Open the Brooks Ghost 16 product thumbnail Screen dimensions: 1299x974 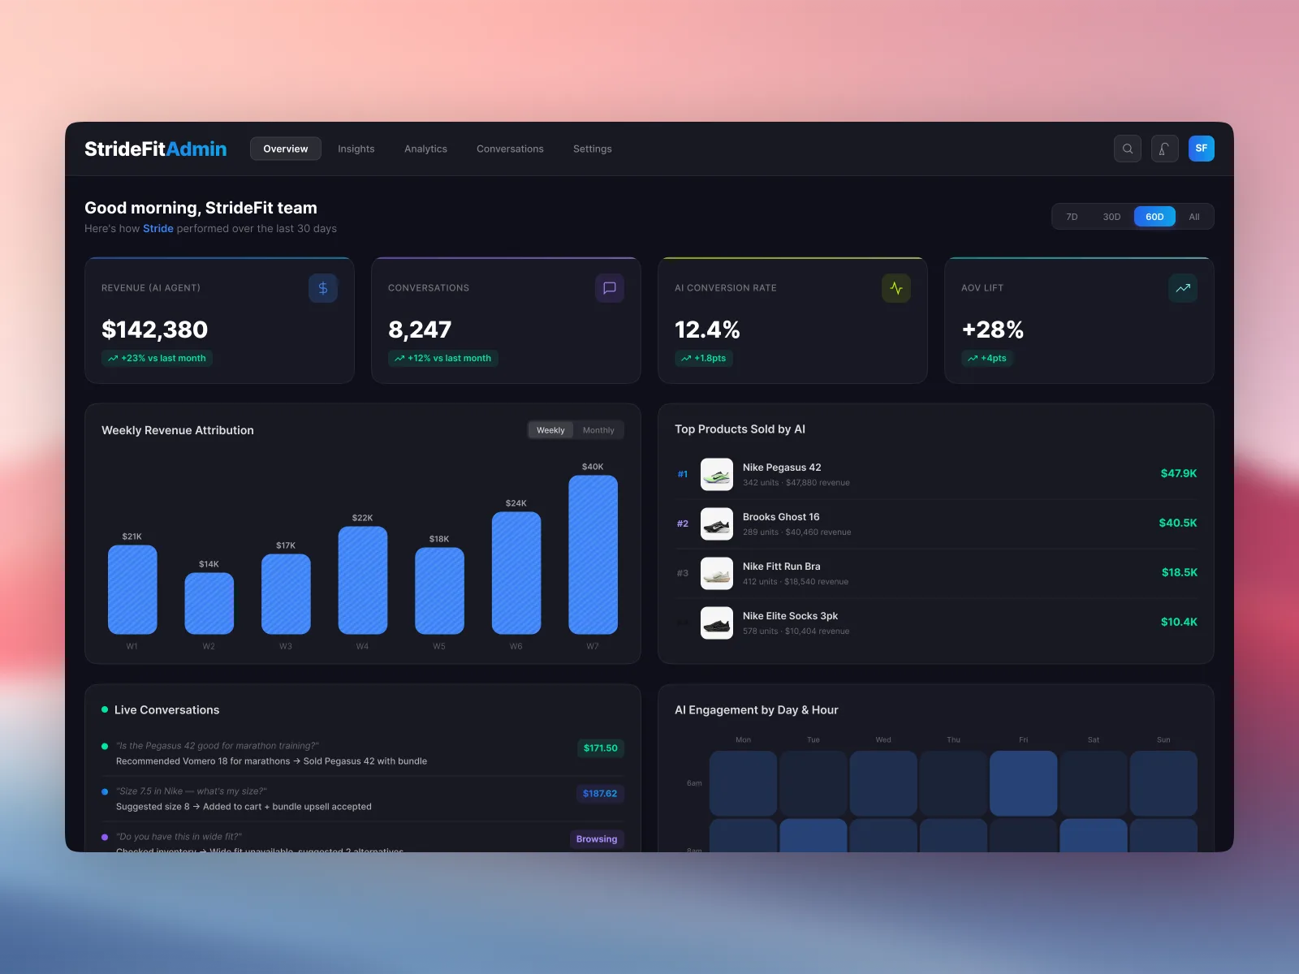click(x=717, y=524)
